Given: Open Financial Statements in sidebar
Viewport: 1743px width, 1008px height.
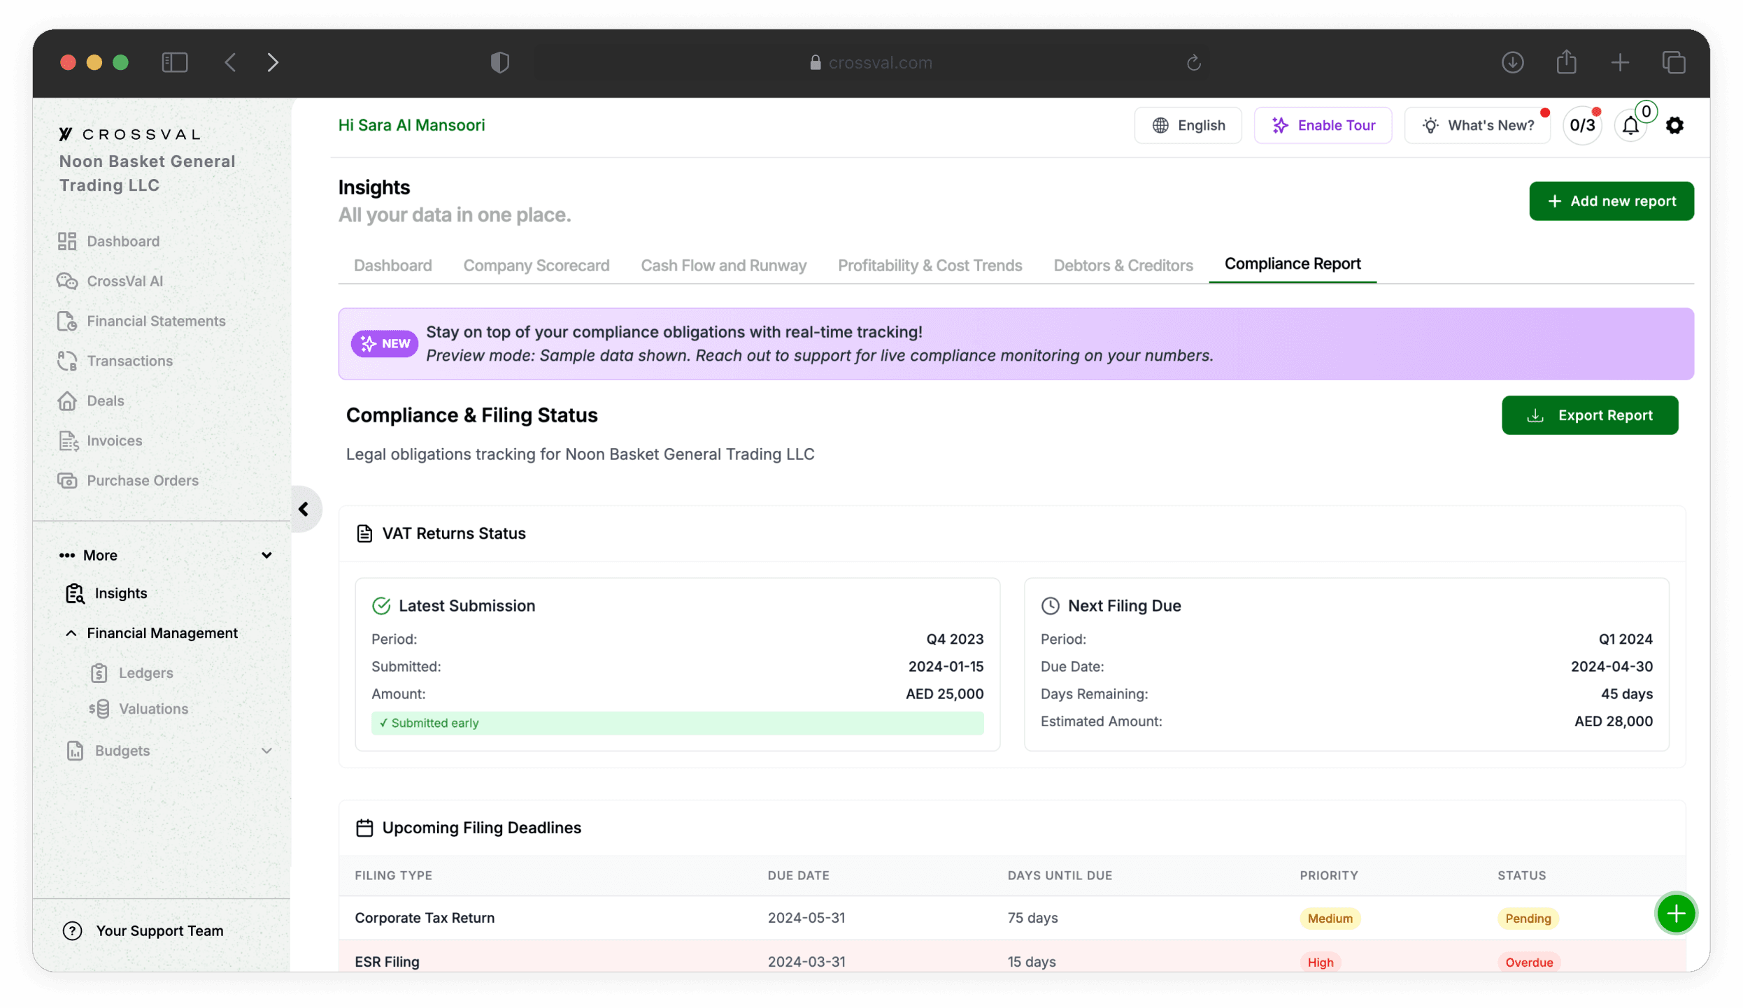Looking at the screenshot, I should 142,321.
